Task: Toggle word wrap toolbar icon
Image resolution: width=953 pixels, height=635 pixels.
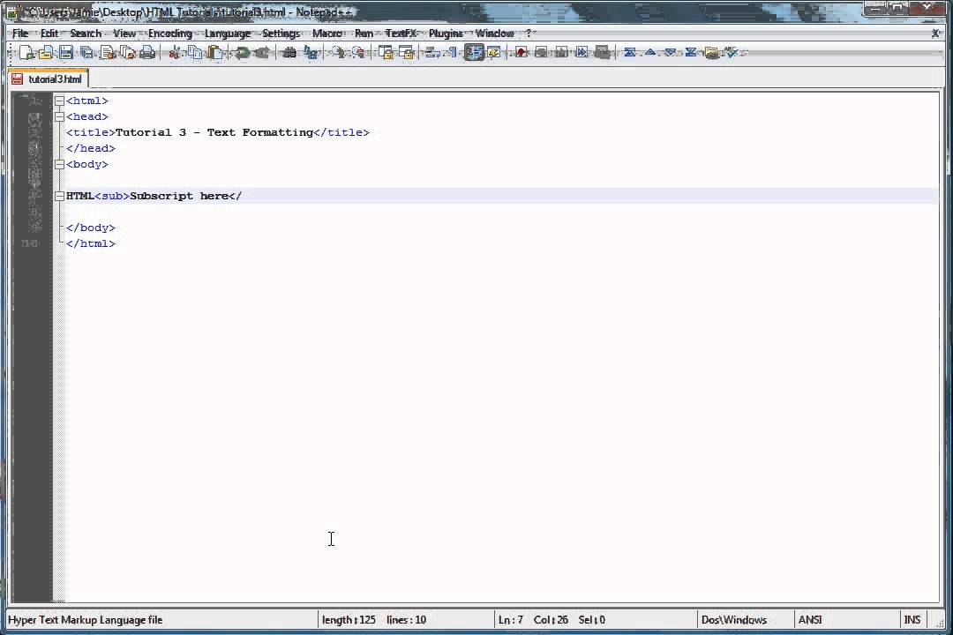Action: pyautogui.click(x=432, y=53)
